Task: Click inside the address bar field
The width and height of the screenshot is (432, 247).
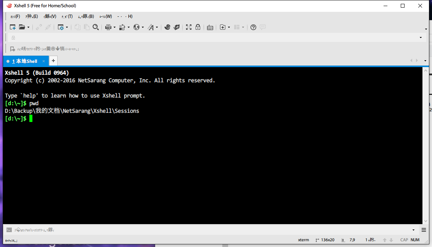Action: [x=214, y=38]
